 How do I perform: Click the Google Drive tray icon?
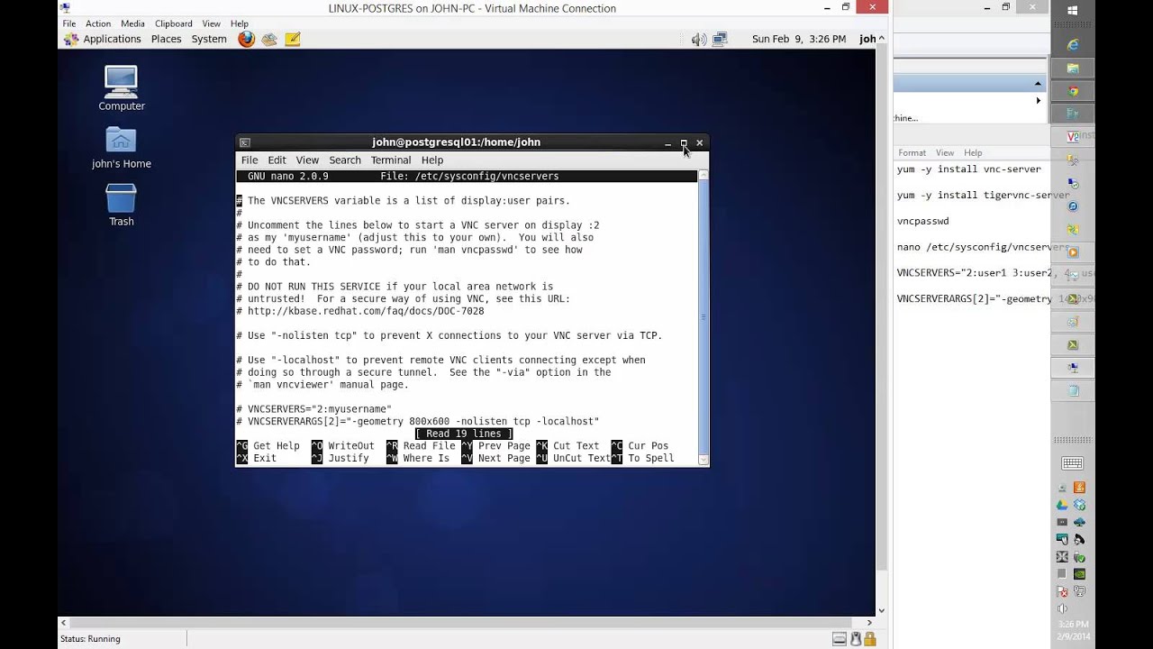(1062, 505)
